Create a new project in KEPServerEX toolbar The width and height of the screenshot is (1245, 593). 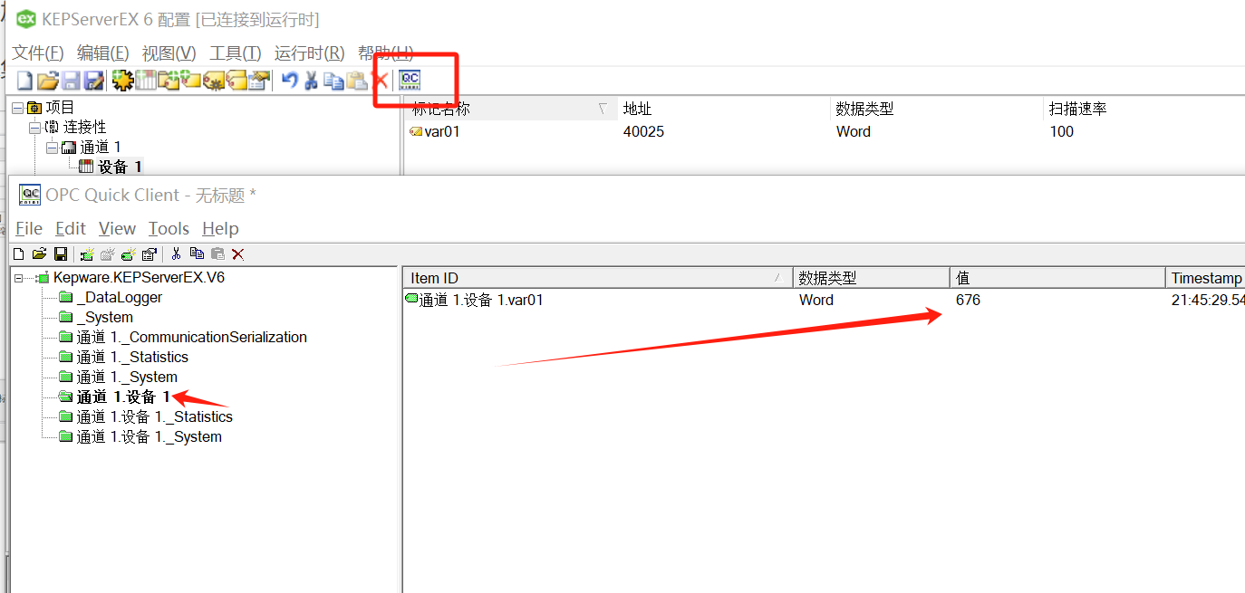click(24, 81)
